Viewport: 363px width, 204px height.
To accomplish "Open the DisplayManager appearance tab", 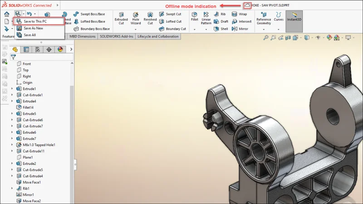I will coord(60,49).
